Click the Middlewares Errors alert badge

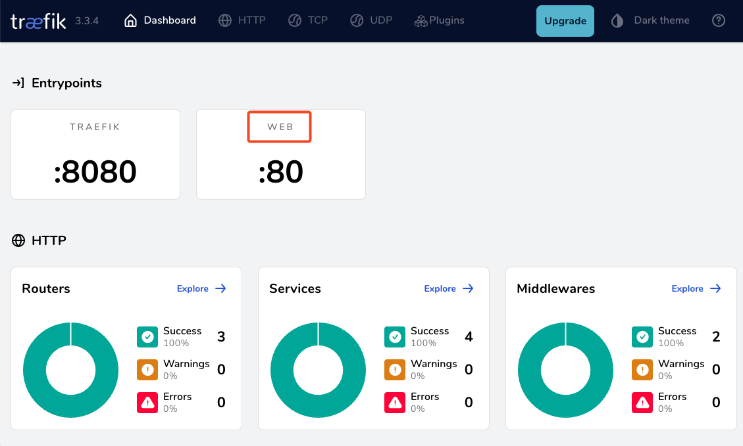(x=642, y=402)
